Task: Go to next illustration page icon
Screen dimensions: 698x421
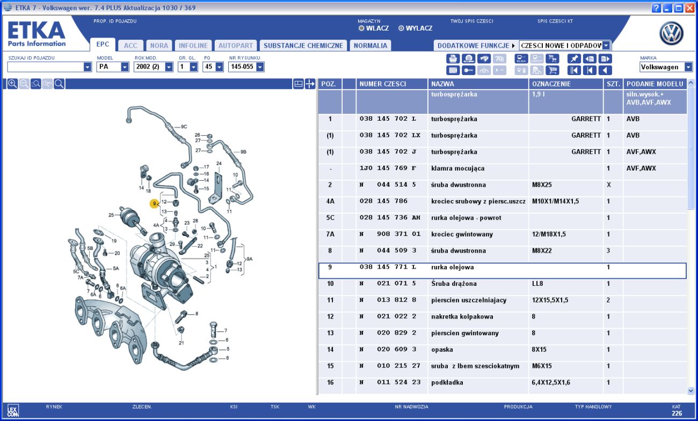Action: 605,58
